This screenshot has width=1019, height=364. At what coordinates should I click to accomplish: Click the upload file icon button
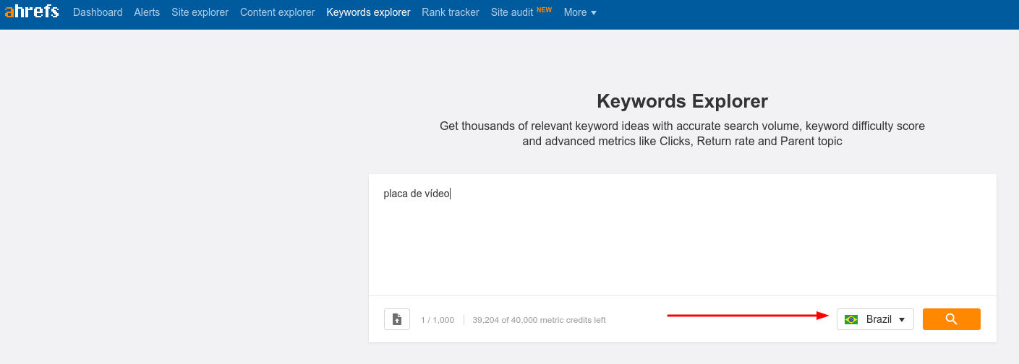397,319
